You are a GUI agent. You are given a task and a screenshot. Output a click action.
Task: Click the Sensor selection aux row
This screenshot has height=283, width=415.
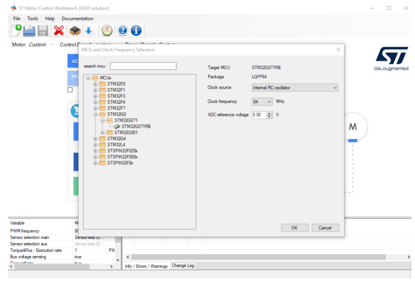point(62,244)
